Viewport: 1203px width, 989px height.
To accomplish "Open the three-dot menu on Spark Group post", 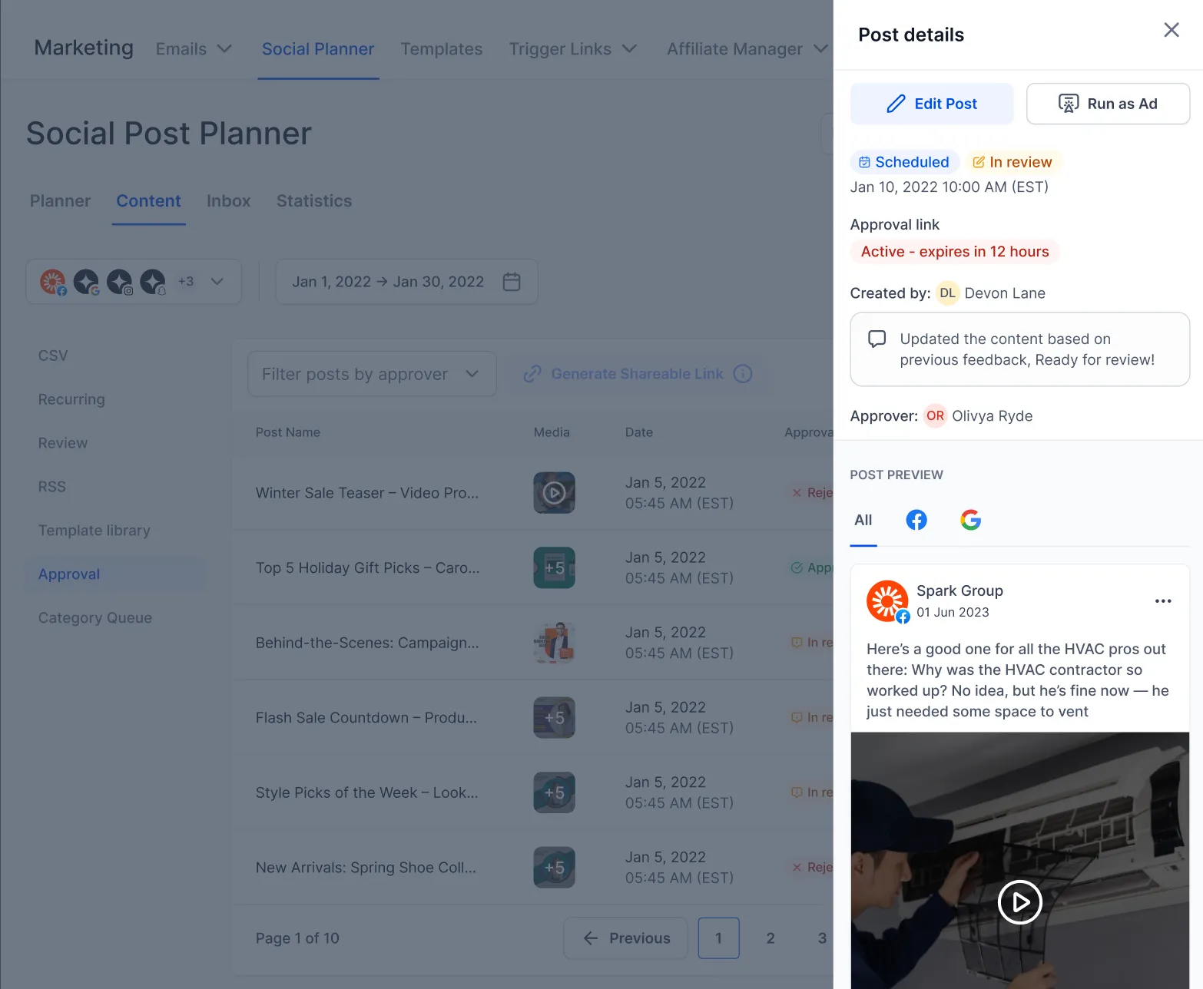I will tap(1162, 601).
